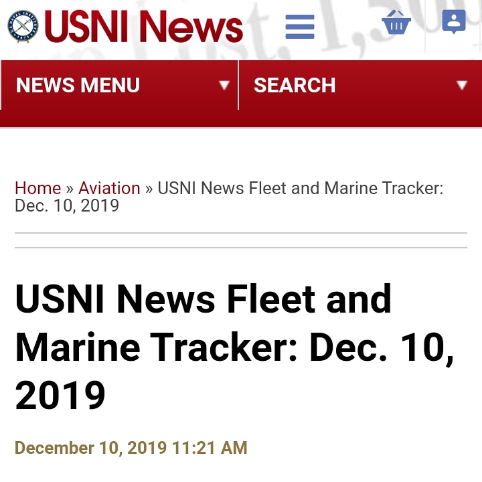This screenshot has height=482, width=482.
Task: Click the horizontal rule below the breadcrumbs
Action: (241, 234)
